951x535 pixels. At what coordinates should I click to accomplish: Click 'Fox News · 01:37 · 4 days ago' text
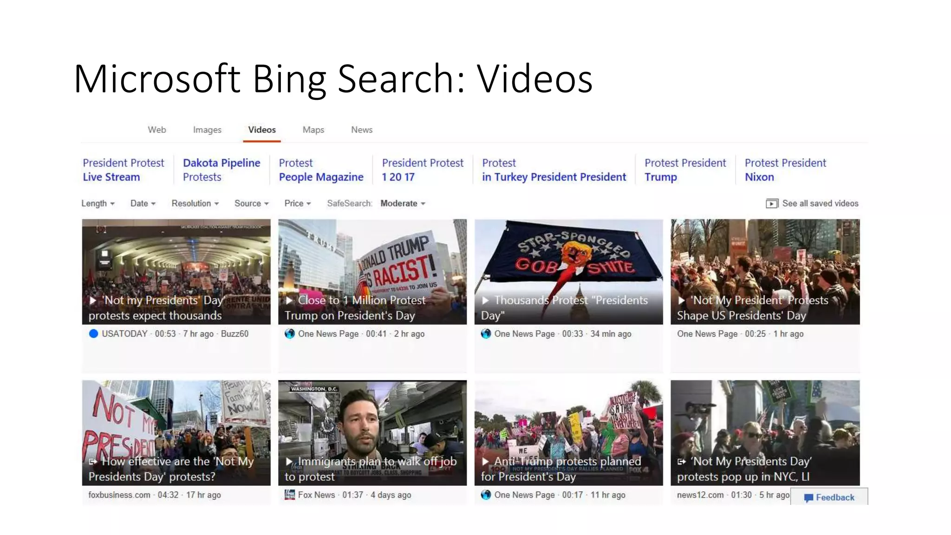tap(354, 495)
